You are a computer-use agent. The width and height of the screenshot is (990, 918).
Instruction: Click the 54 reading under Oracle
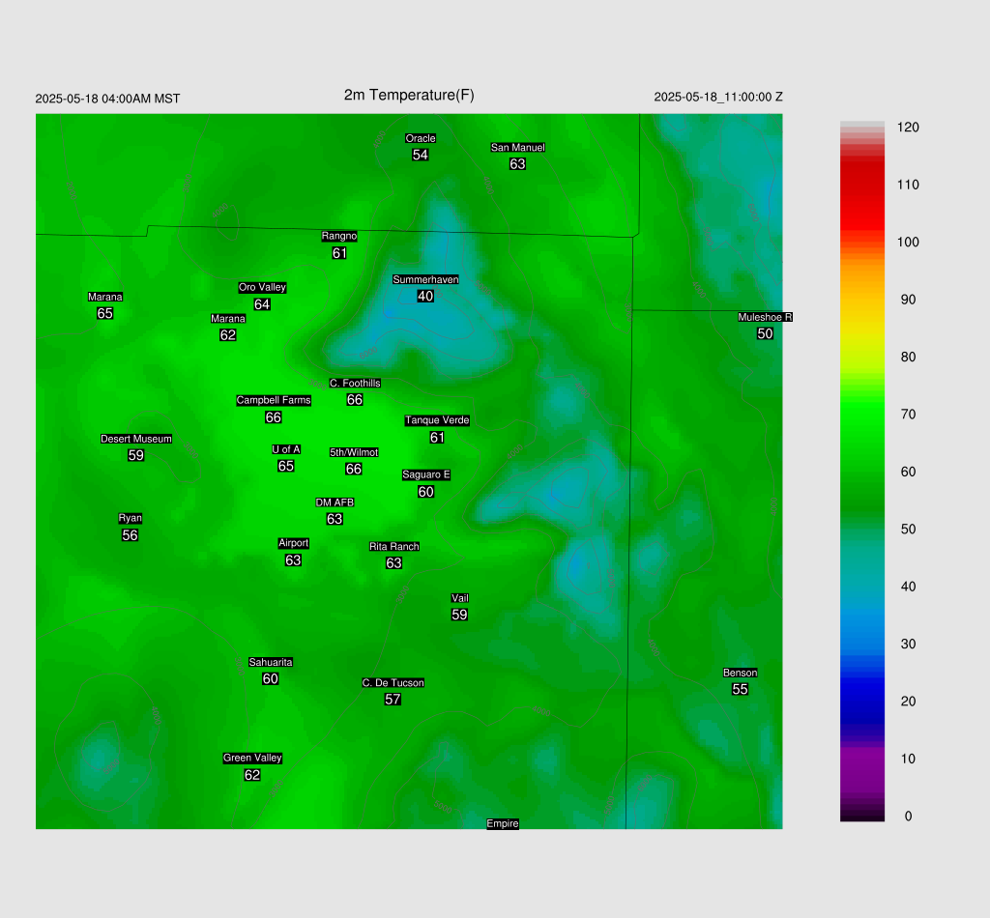421,155
